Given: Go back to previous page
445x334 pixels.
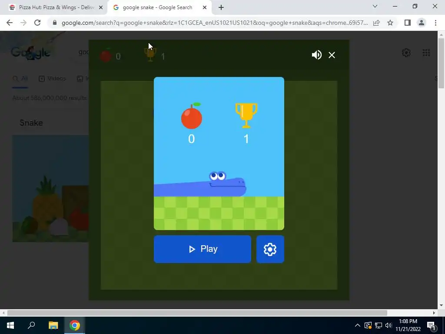Looking at the screenshot, I should (10, 23).
